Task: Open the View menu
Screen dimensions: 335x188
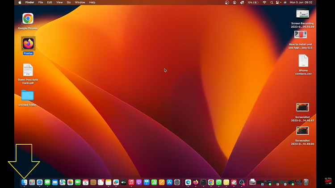Action: tap(59, 2)
